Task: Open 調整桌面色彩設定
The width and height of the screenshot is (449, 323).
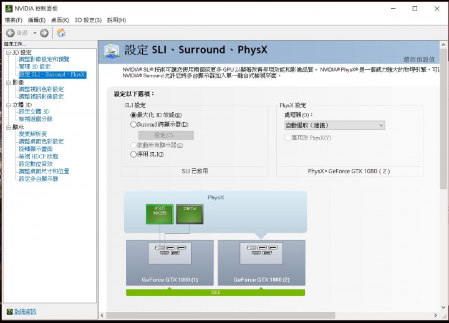Action: (x=41, y=141)
